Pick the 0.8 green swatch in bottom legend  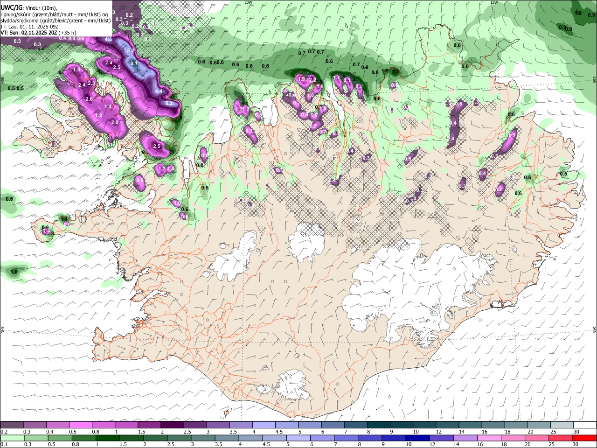83,438
